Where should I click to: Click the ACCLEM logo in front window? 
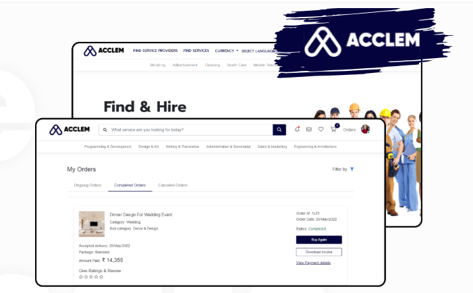point(69,130)
